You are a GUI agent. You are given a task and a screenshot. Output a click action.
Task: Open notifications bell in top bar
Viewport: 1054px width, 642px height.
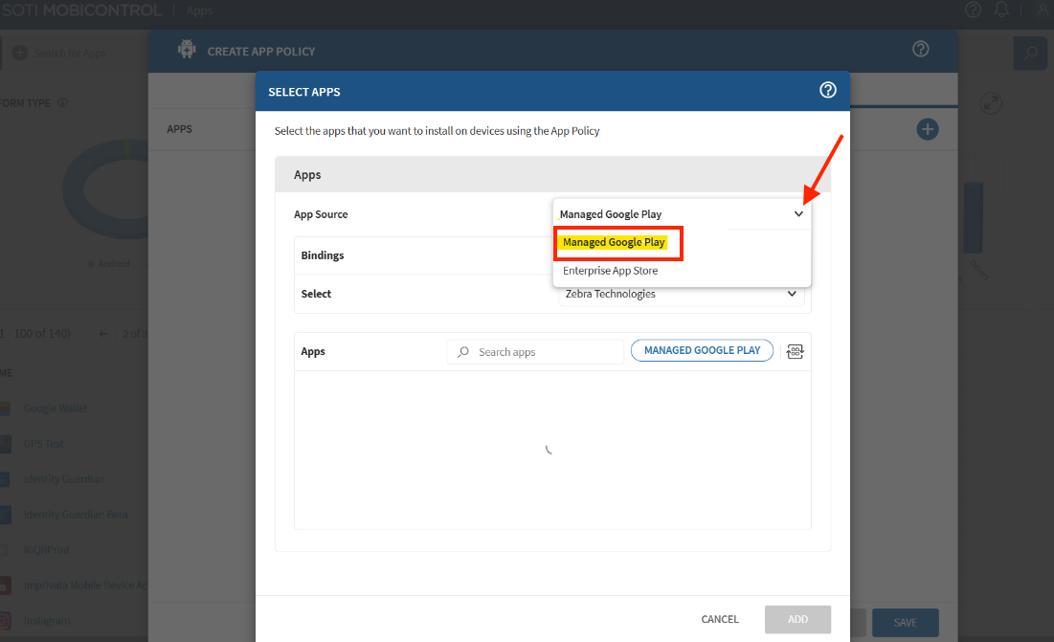click(x=1001, y=10)
